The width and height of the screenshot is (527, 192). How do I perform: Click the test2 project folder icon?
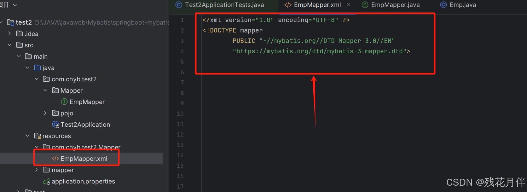(10, 22)
